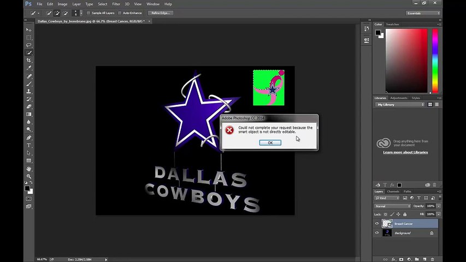Toggle Lock transparent pixels

click(386, 214)
